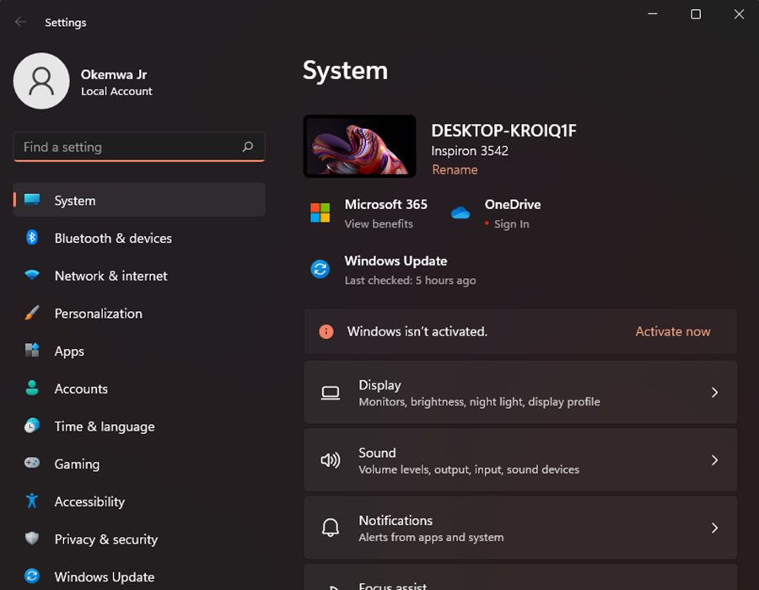Click the Sound speaker icon

[x=330, y=459]
